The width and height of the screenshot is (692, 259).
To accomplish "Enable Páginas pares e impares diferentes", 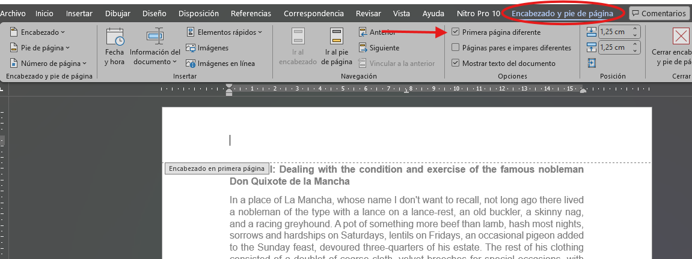I will [456, 47].
